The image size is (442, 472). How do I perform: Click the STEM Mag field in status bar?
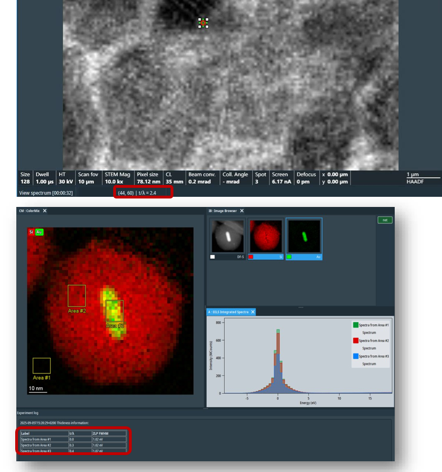pyautogui.click(x=117, y=178)
